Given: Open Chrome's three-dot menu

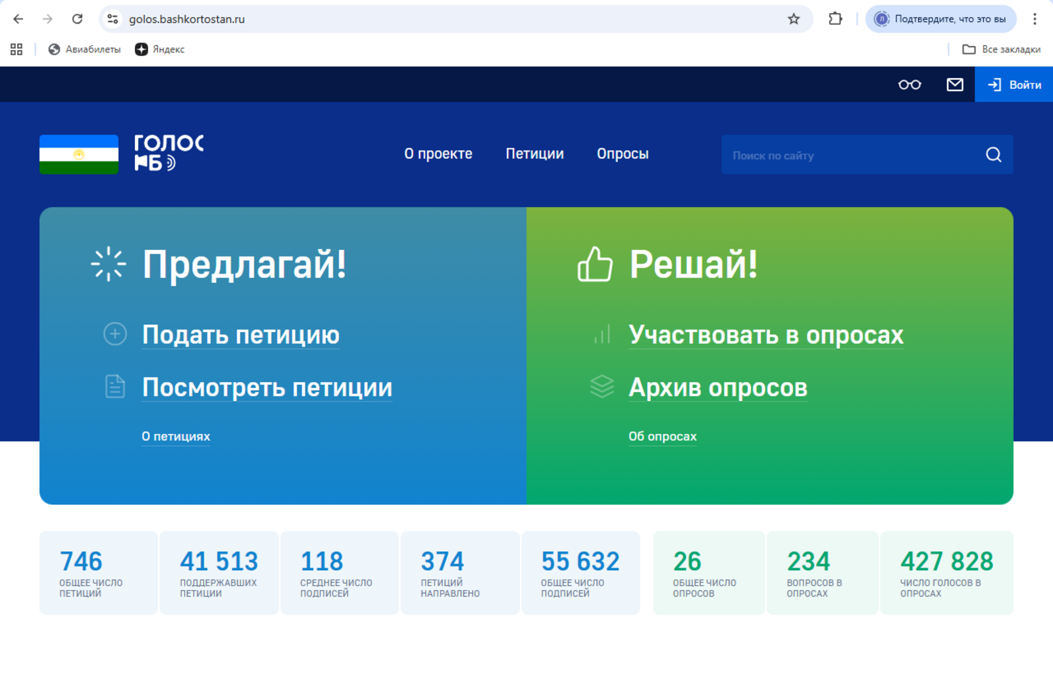Looking at the screenshot, I should (x=1035, y=19).
